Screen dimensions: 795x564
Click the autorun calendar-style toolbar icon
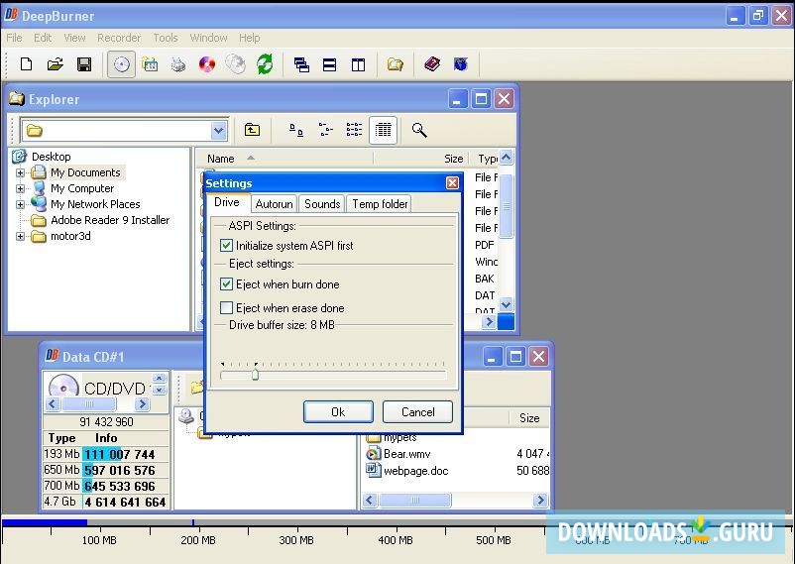[x=150, y=64]
